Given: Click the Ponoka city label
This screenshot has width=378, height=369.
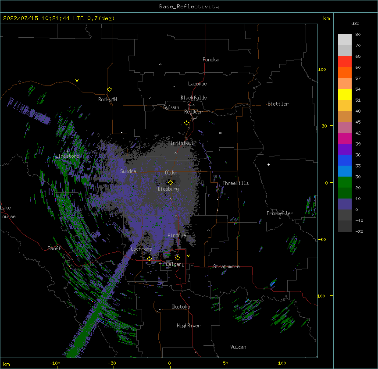Looking at the screenshot, I should click(x=210, y=60).
